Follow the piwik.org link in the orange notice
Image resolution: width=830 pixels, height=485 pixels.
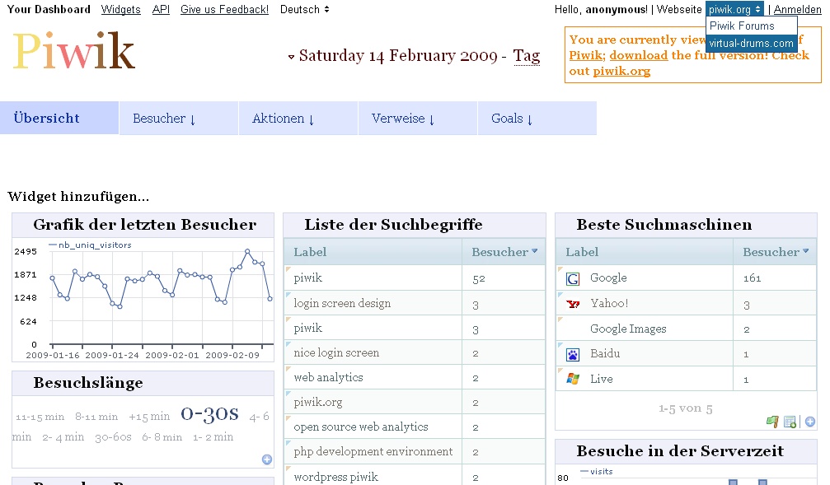pos(621,72)
